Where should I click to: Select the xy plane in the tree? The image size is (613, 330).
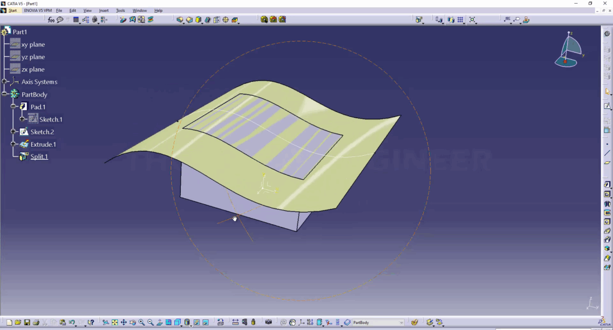pyautogui.click(x=33, y=45)
